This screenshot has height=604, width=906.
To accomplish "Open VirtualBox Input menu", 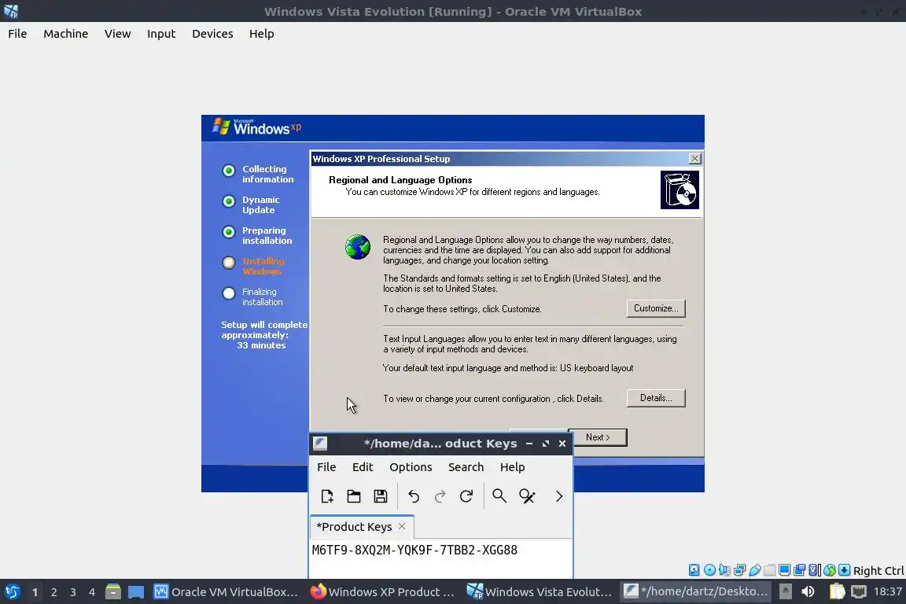I will pyautogui.click(x=161, y=34).
